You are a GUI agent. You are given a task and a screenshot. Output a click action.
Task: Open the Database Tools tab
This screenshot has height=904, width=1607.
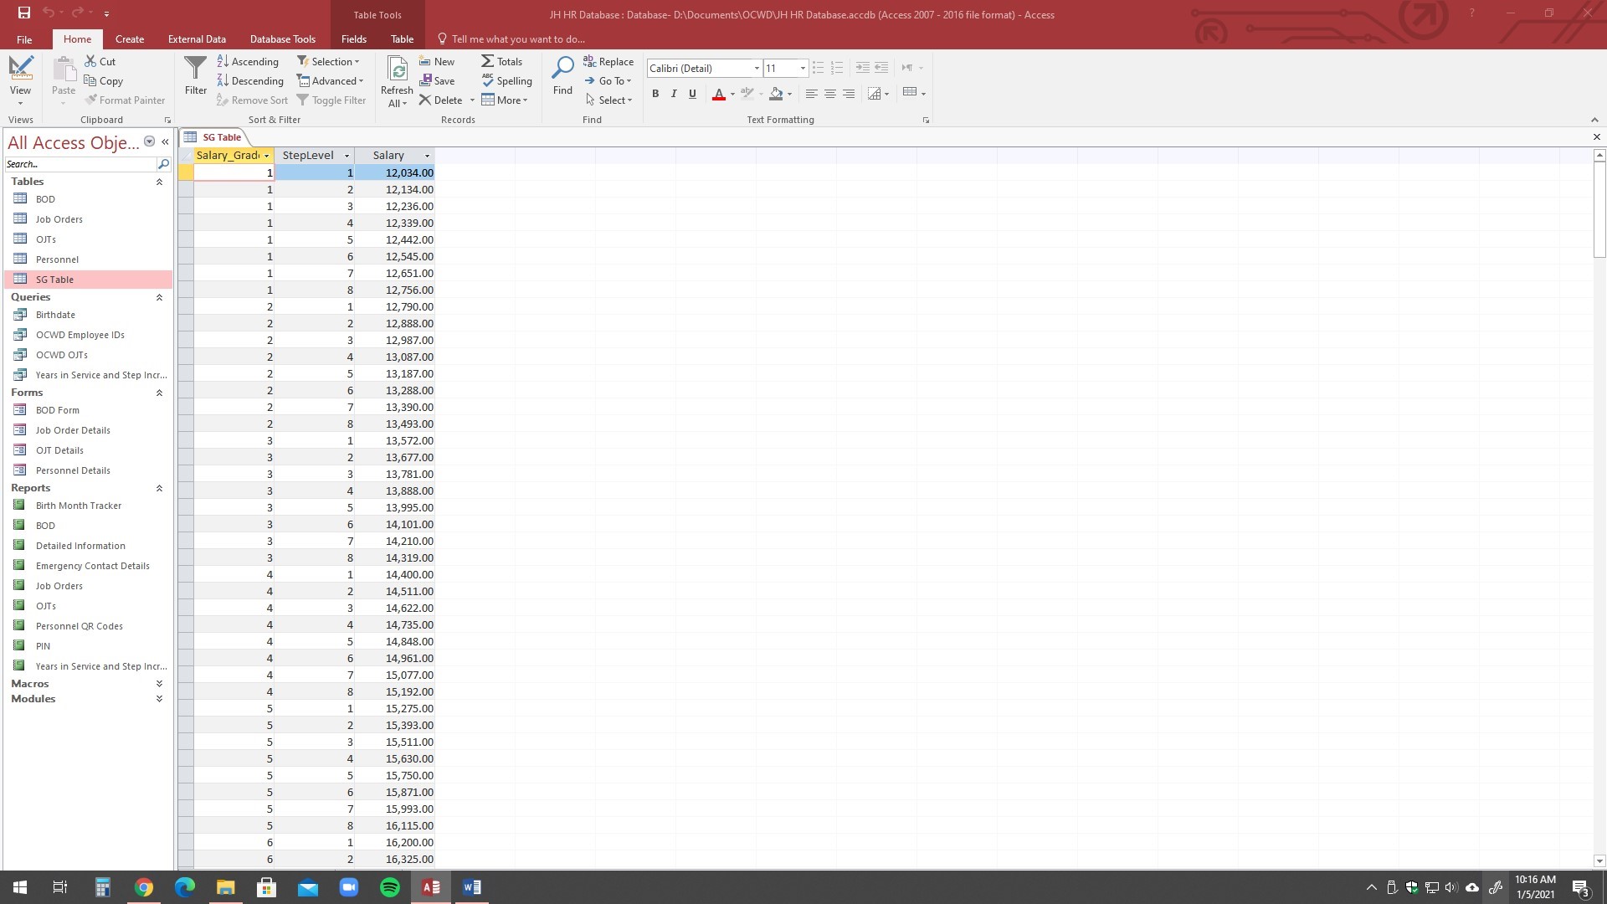[282, 39]
